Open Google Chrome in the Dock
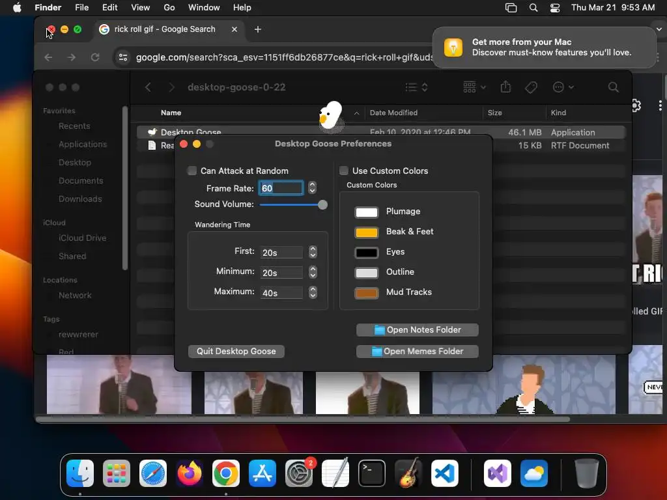 click(226, 473)
